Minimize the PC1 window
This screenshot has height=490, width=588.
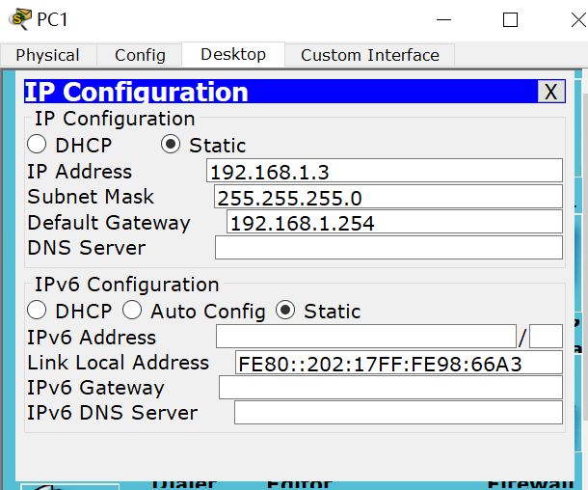click(443, 19)
